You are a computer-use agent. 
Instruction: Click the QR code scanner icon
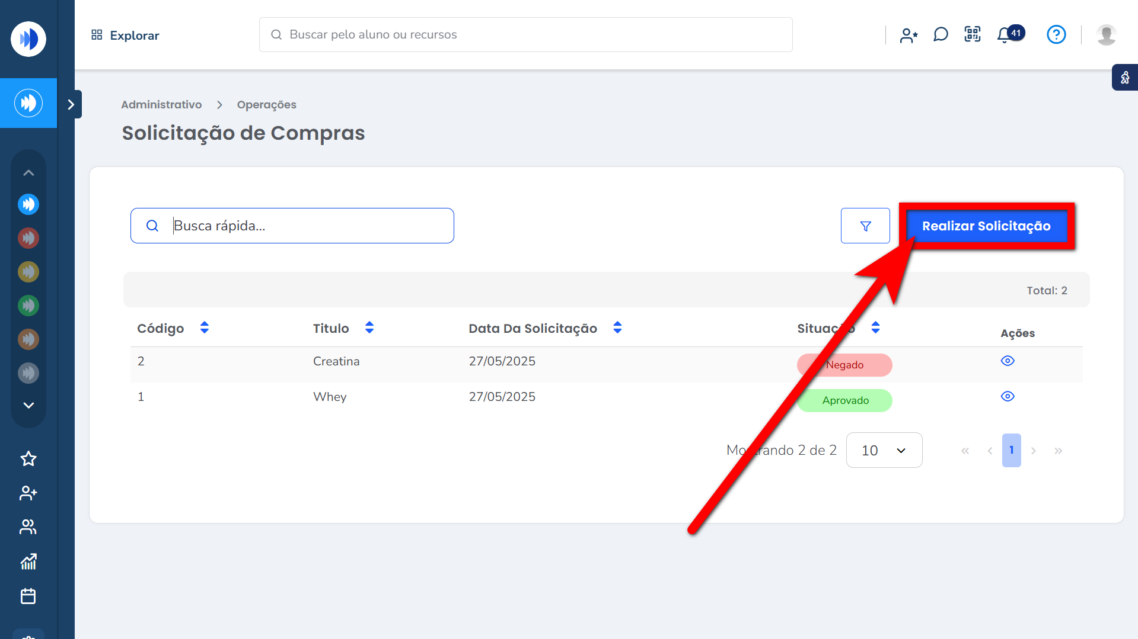tap(973, 34)
